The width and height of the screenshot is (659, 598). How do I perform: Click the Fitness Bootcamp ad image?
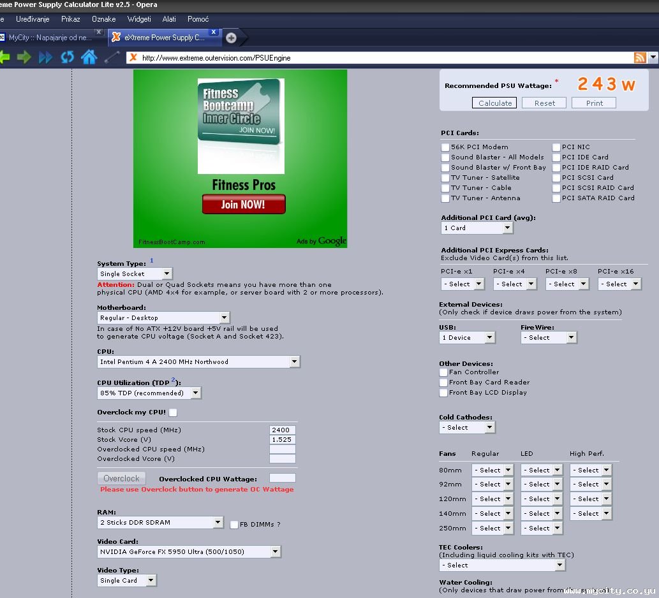[241, 126]
